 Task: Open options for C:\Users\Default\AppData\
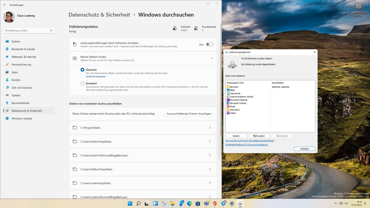coord(210,169)
